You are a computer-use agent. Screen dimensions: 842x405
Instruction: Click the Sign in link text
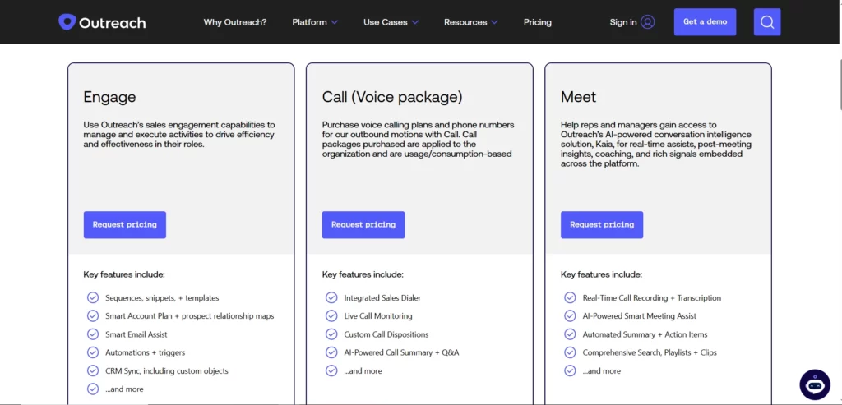623,22
